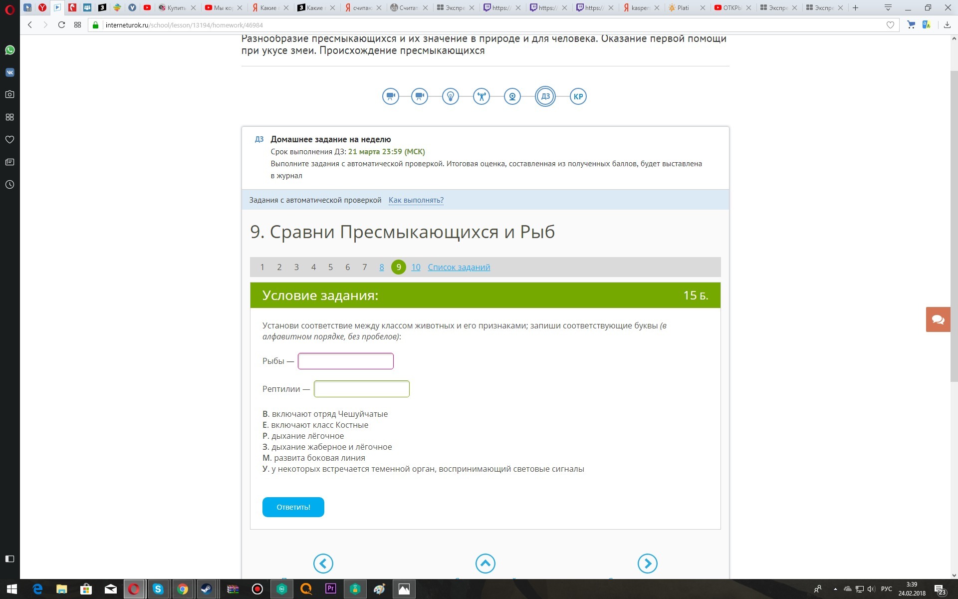
Task: Click the heart bookmark icon in address bar
Action: (890, 25)
